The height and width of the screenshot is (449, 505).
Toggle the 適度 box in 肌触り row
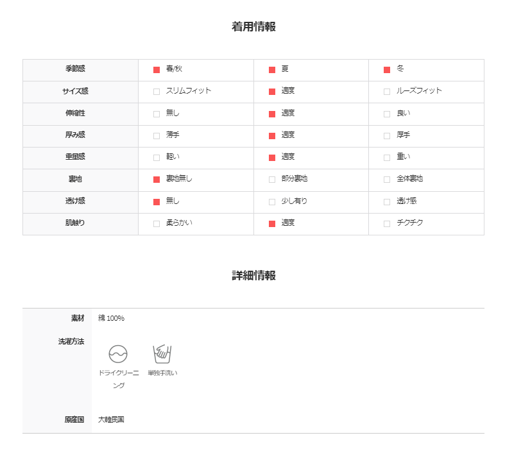(272, 224)
